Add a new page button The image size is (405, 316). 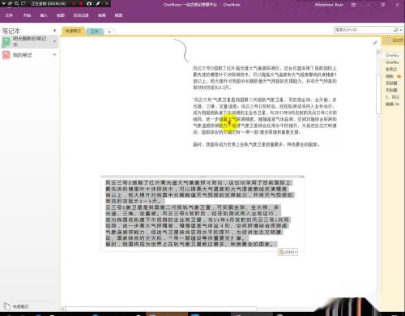pyautogui.click(x=394, y=41)
